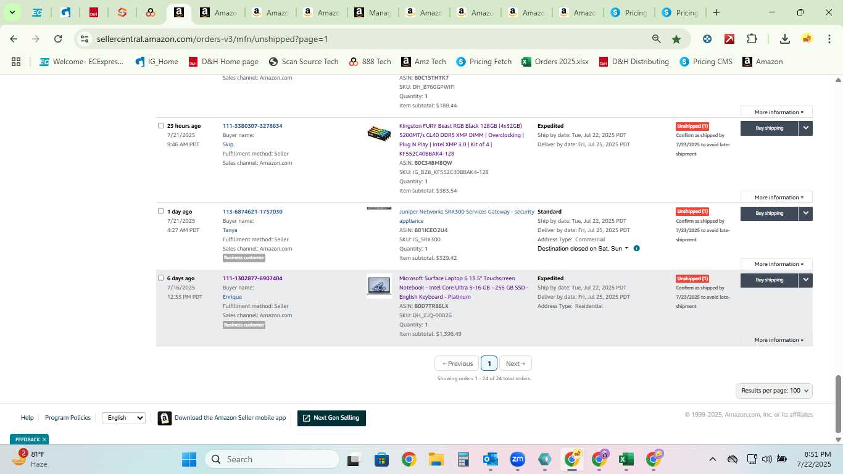Open the Pricing Fetch bookmark

click(484, 62)
